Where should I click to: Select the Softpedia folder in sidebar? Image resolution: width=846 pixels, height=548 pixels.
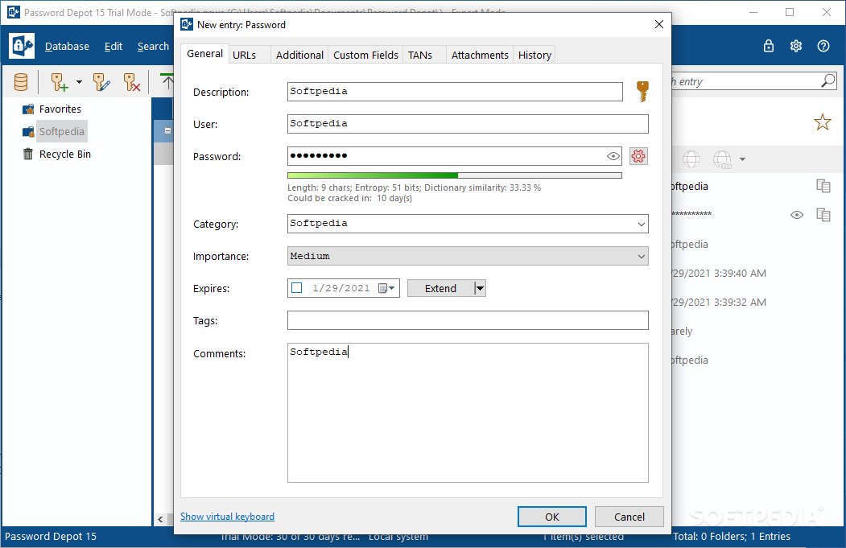pos(61,132)
